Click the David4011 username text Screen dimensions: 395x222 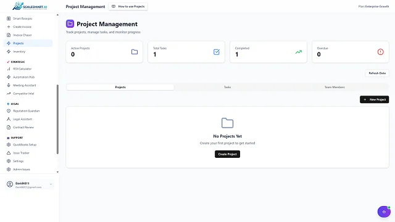click(22, 183)
